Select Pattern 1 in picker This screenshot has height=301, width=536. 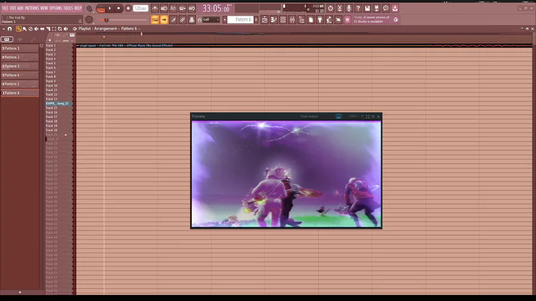click(20, 48)
